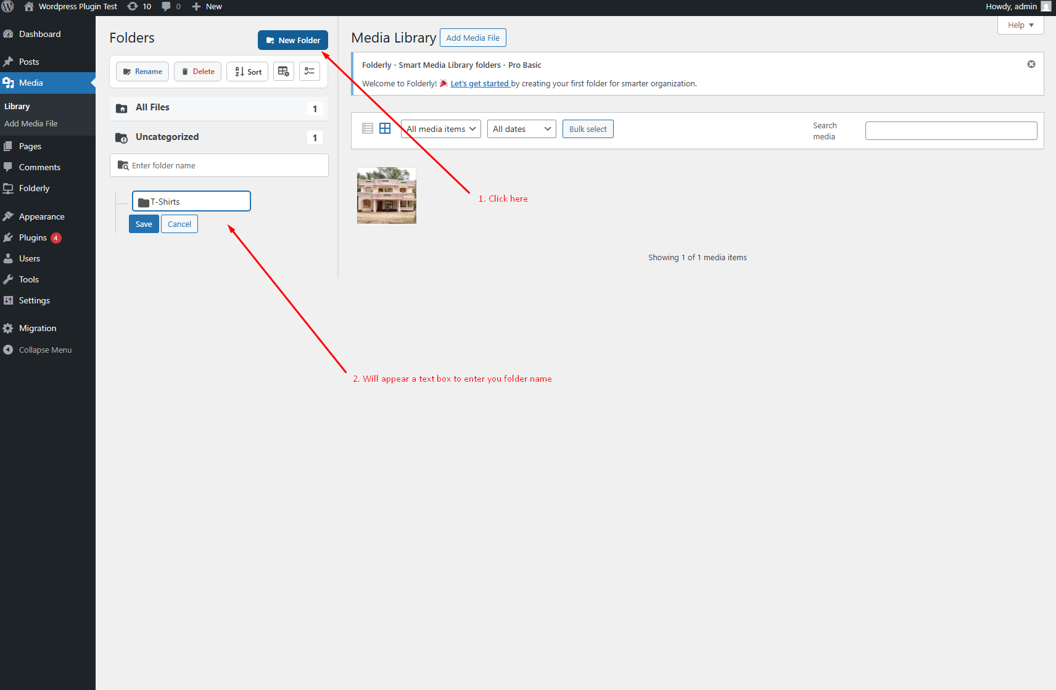Open Users menu
Viewport: 1056px width, 690px height.
tap(47, 258)
